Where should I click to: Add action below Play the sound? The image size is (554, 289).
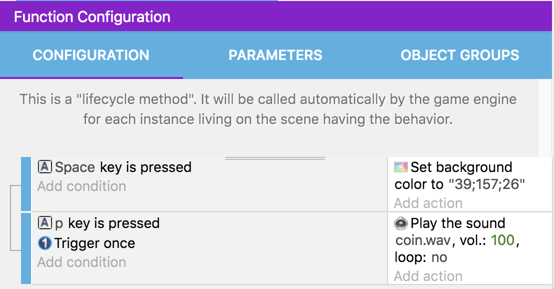428,276
